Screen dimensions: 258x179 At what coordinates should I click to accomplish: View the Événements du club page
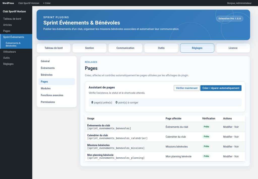click(236, 127)
